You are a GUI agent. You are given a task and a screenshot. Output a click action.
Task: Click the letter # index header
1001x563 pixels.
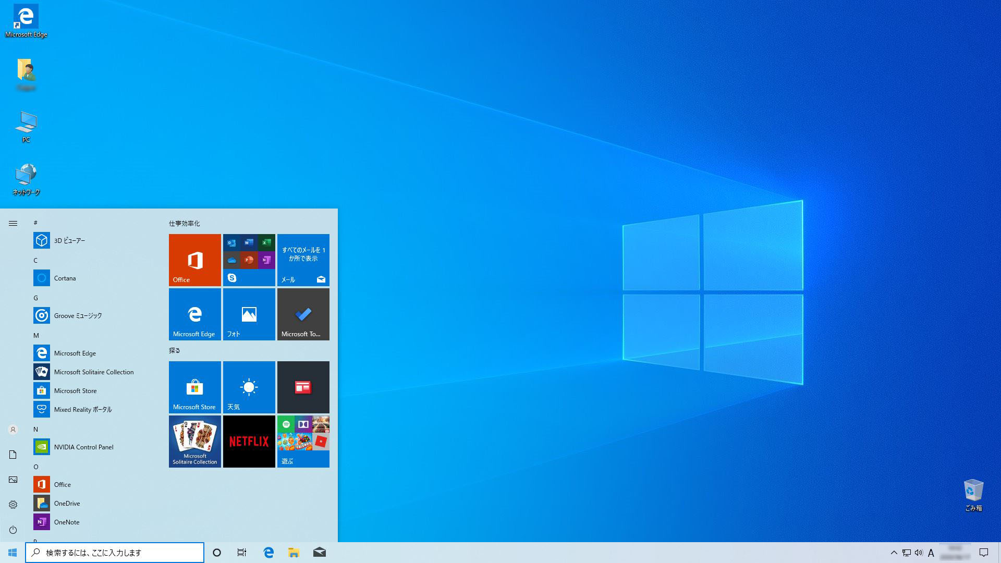click(x=35, y=223)
